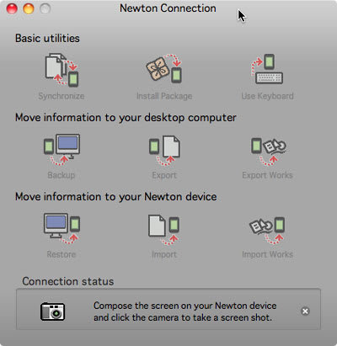Click the Import Works text label
Screen dimensions: 337x346
[267, 254]
